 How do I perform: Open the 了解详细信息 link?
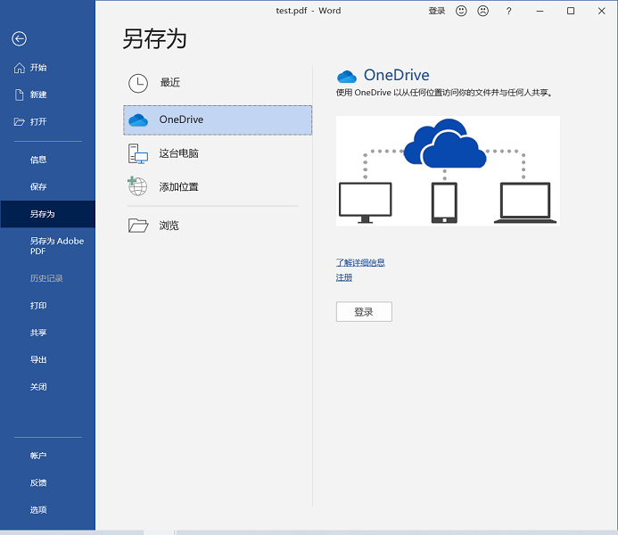tap(360, 262)
